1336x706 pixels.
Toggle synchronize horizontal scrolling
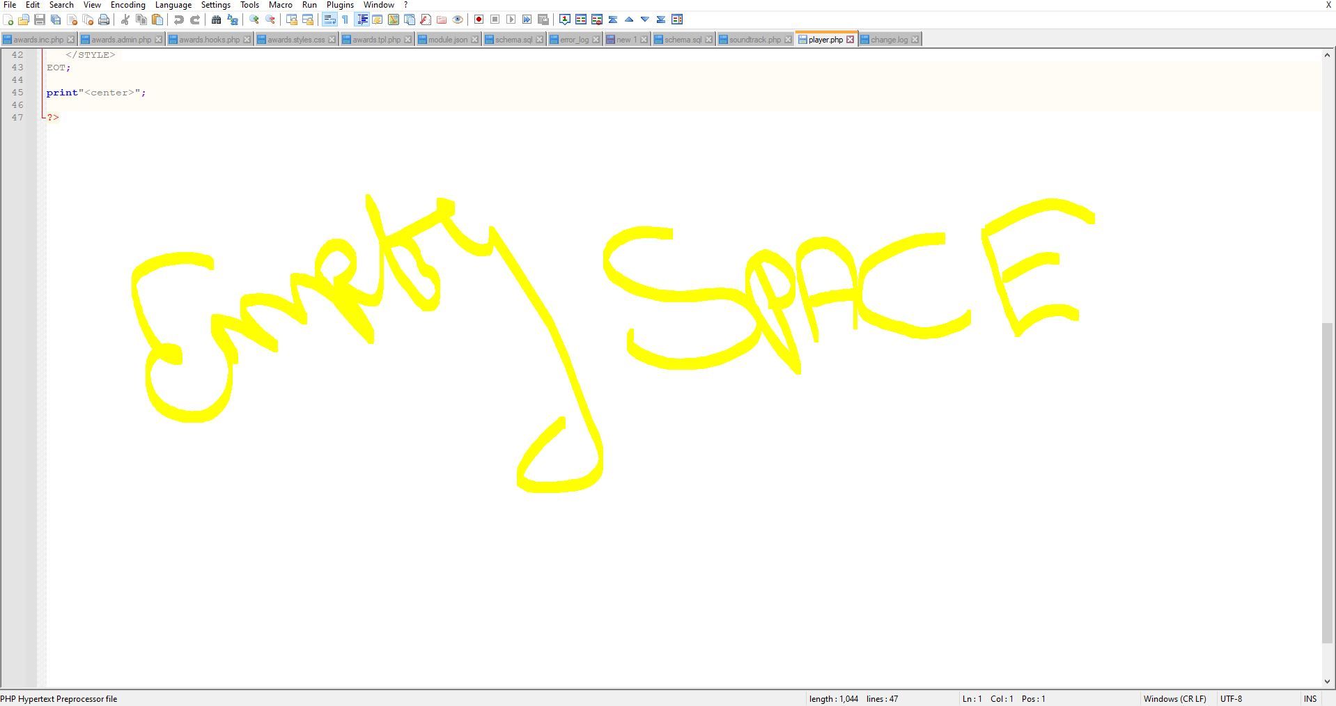click(308, 19)
